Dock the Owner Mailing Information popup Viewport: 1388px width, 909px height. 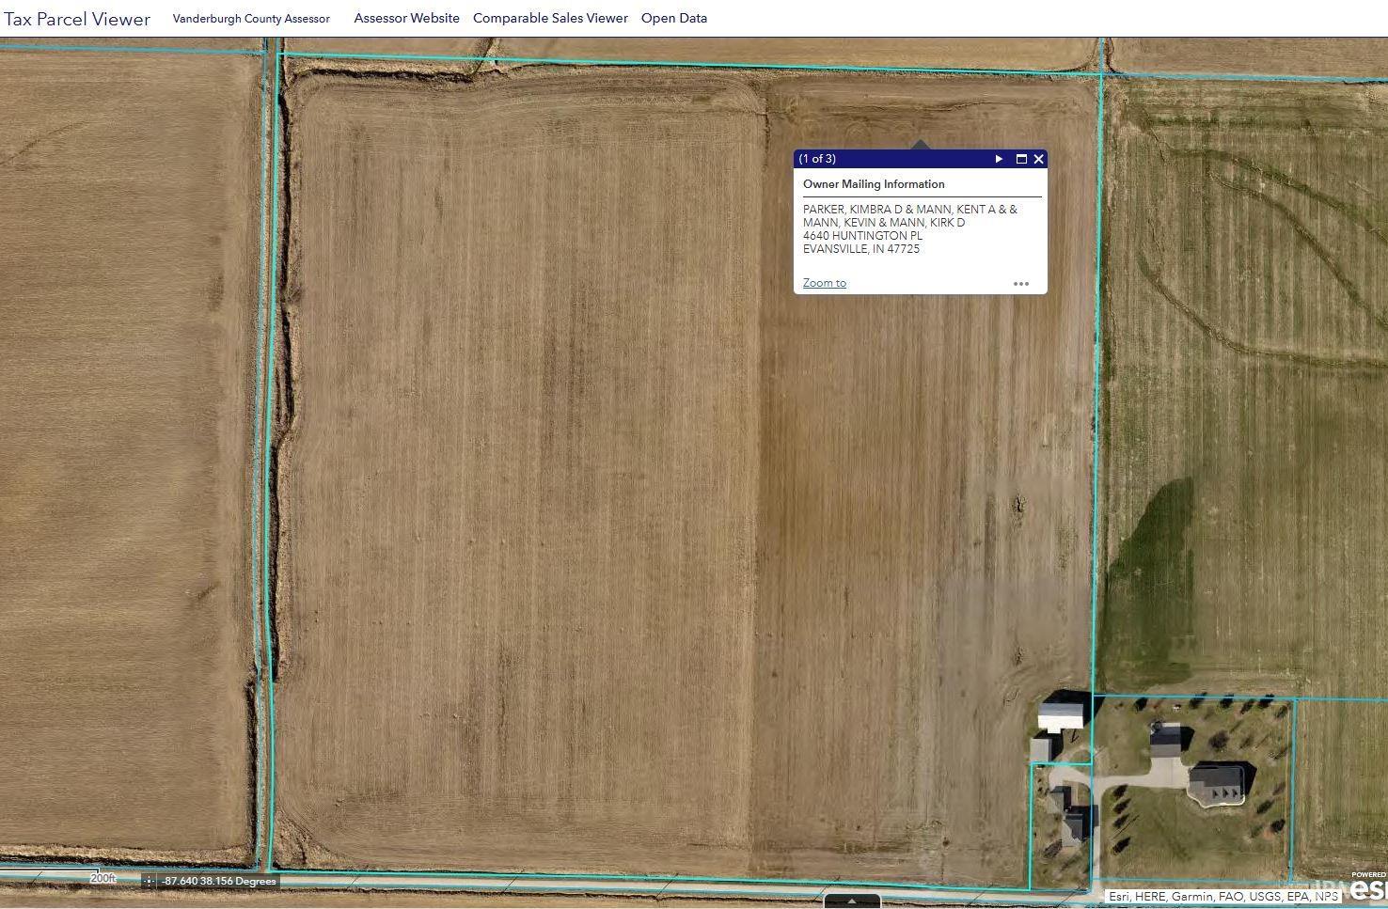pyautogui.click(x=1020, y=159)
